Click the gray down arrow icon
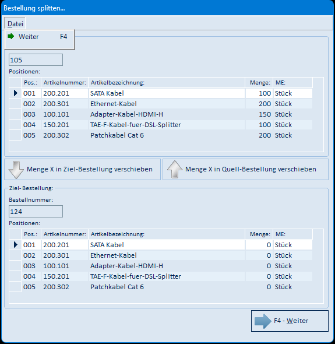 point(16,170)
